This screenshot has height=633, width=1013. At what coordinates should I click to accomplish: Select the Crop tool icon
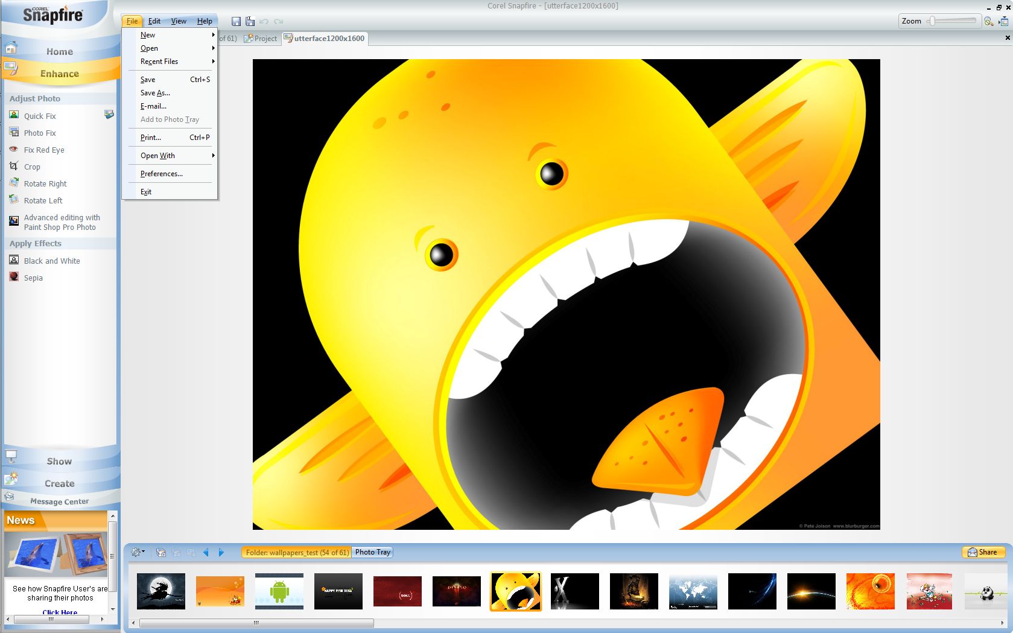click(x=14, y=166)
